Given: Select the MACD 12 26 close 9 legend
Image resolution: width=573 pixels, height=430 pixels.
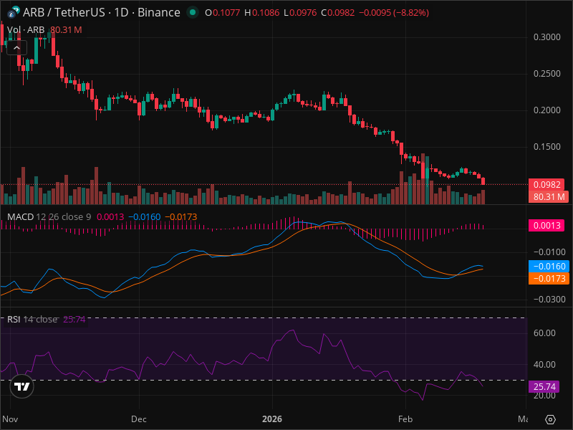Looking at the screenshot, I should tap(49, 217).
